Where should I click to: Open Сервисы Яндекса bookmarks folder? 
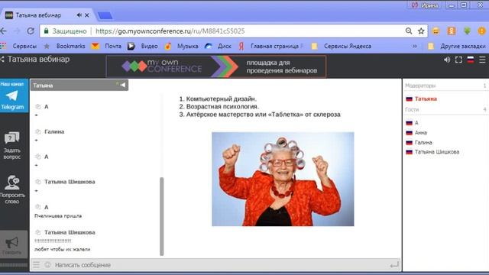(x=342, y=46)
